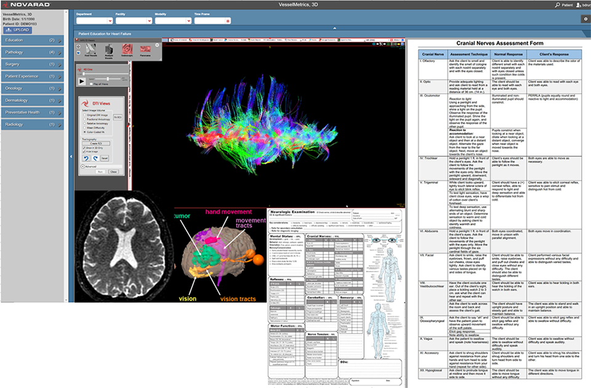Open the Radiology category in sidebar
591x388 pixels.
pyautogui.click(x=32, y=124)
